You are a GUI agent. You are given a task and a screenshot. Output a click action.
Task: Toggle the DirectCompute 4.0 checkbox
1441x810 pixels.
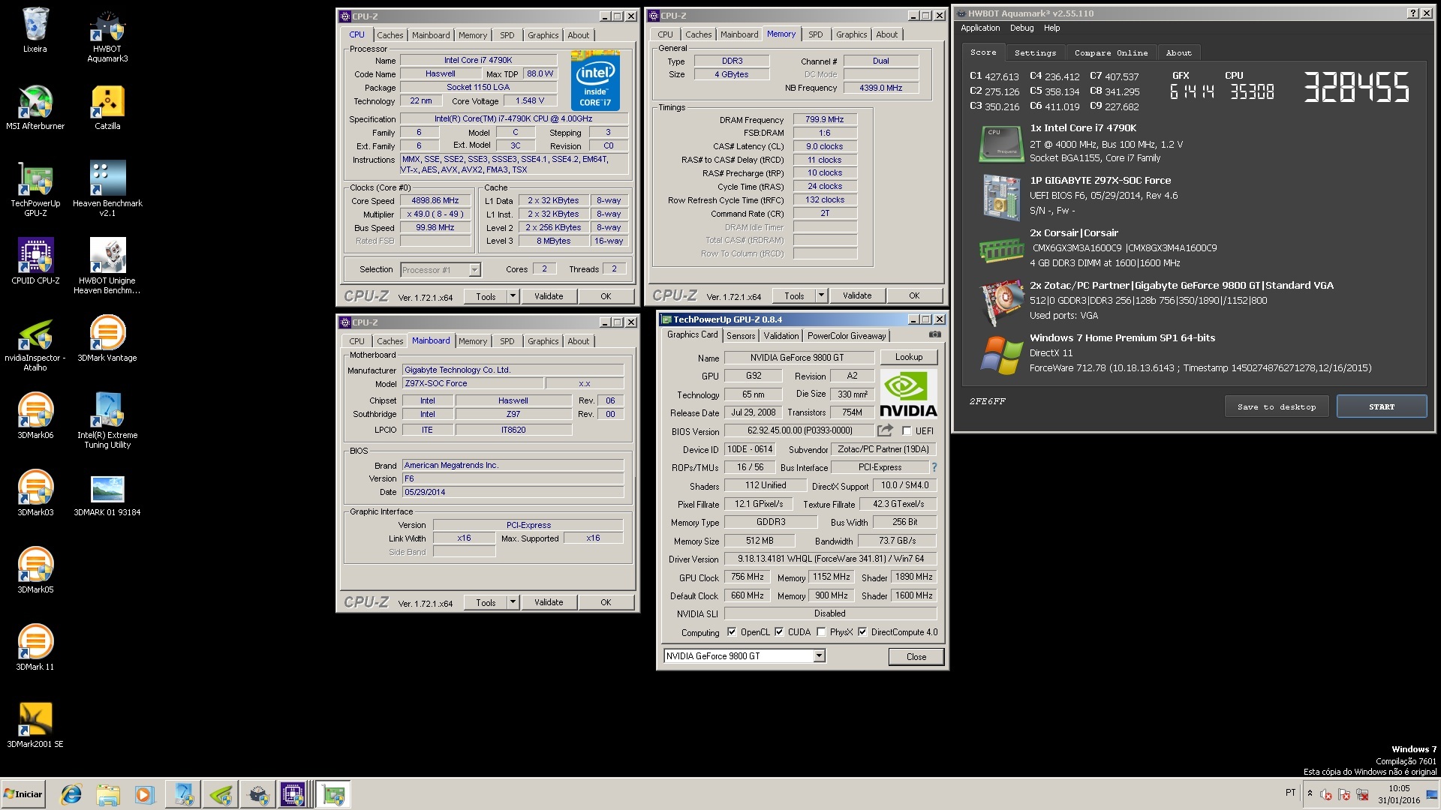coord(862,632)
